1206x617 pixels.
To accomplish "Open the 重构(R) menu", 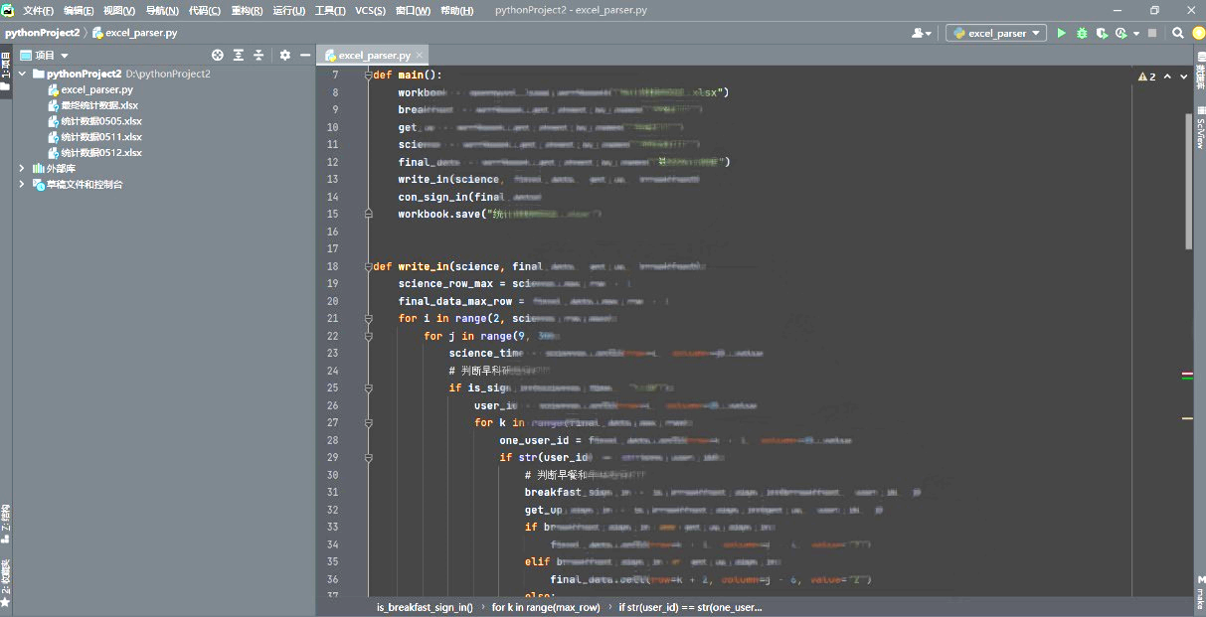I will tap(247, 10).
